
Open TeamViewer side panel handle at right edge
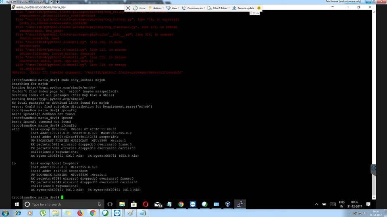(x=373, y=168)
